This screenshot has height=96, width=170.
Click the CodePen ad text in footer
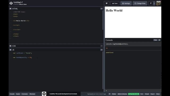click(x=63, y=94)
